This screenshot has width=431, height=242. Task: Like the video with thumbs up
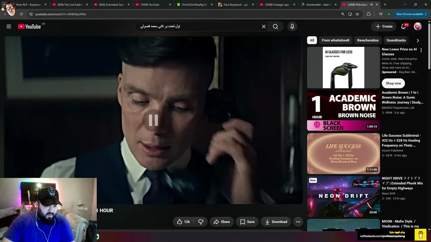(184, 222)
